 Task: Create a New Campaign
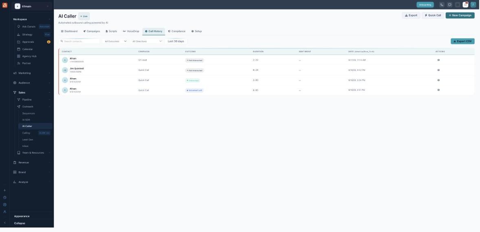[x=460, y=15]
